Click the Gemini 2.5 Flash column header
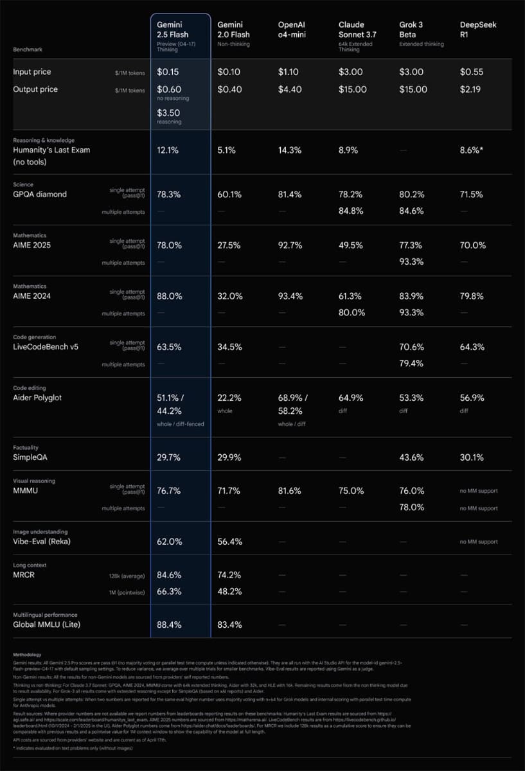 click(174, 29)
